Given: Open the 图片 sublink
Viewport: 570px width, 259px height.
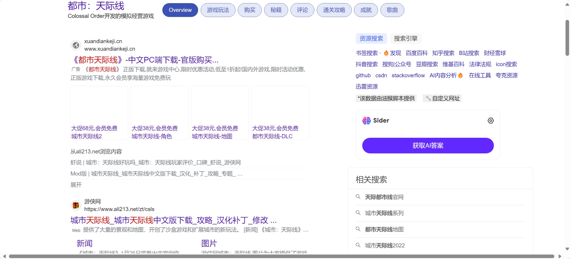Looking at the screenshot, I should [209, 243].
